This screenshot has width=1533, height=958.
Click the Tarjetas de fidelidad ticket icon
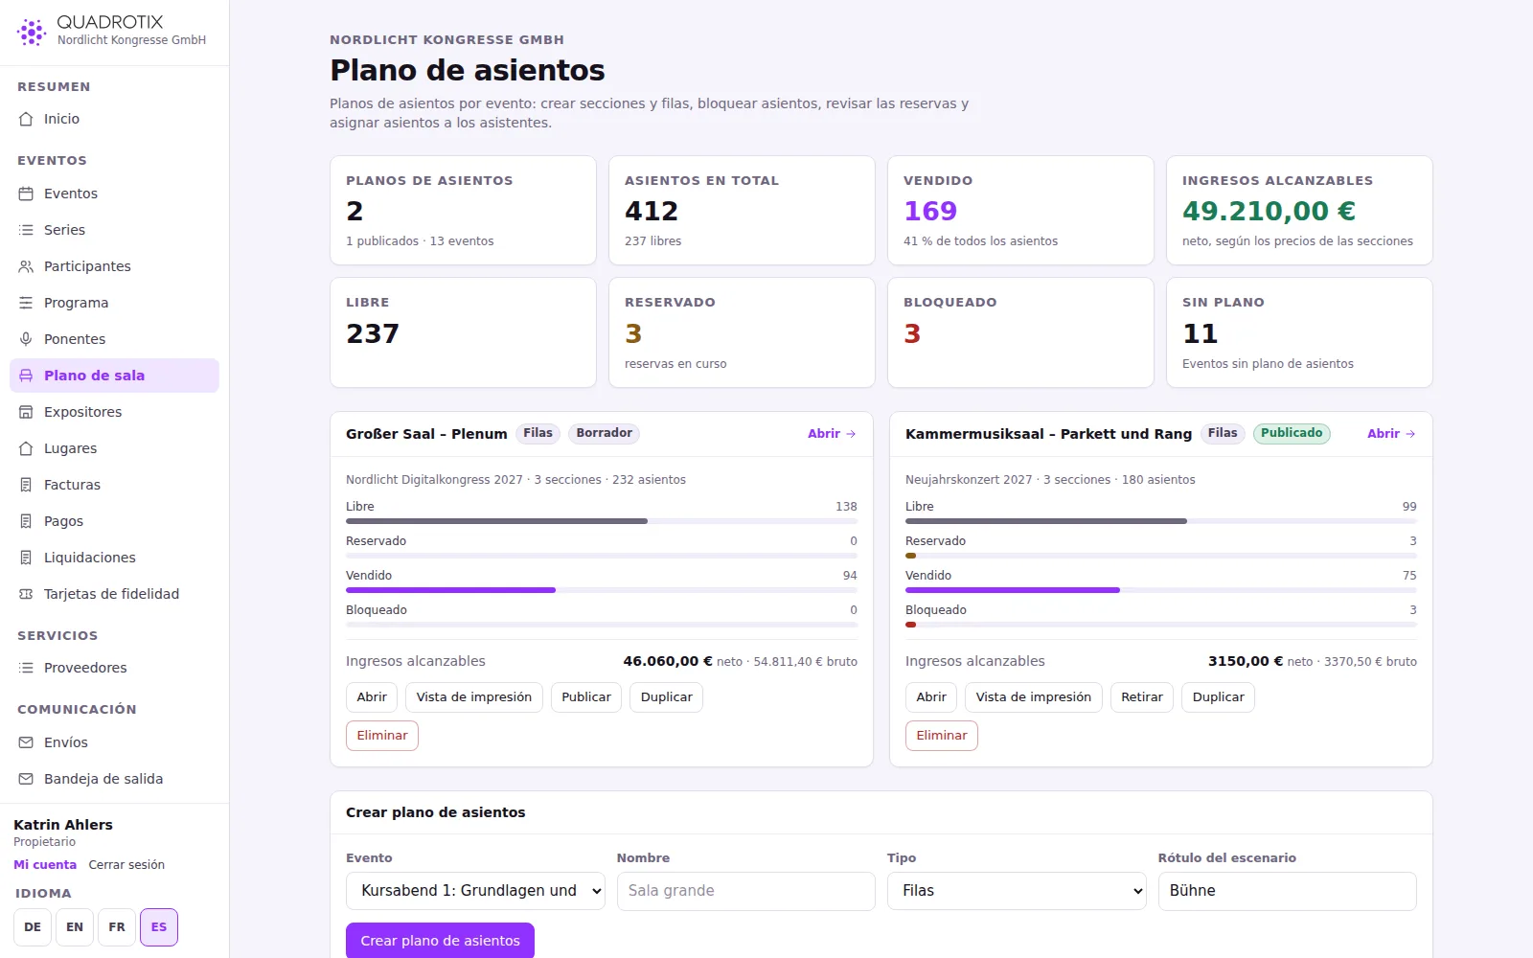point(26,594)
